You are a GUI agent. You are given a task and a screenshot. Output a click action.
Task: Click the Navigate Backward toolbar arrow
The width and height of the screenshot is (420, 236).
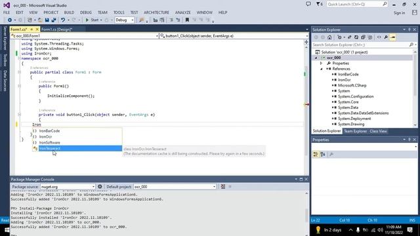[x=10, y=20]
